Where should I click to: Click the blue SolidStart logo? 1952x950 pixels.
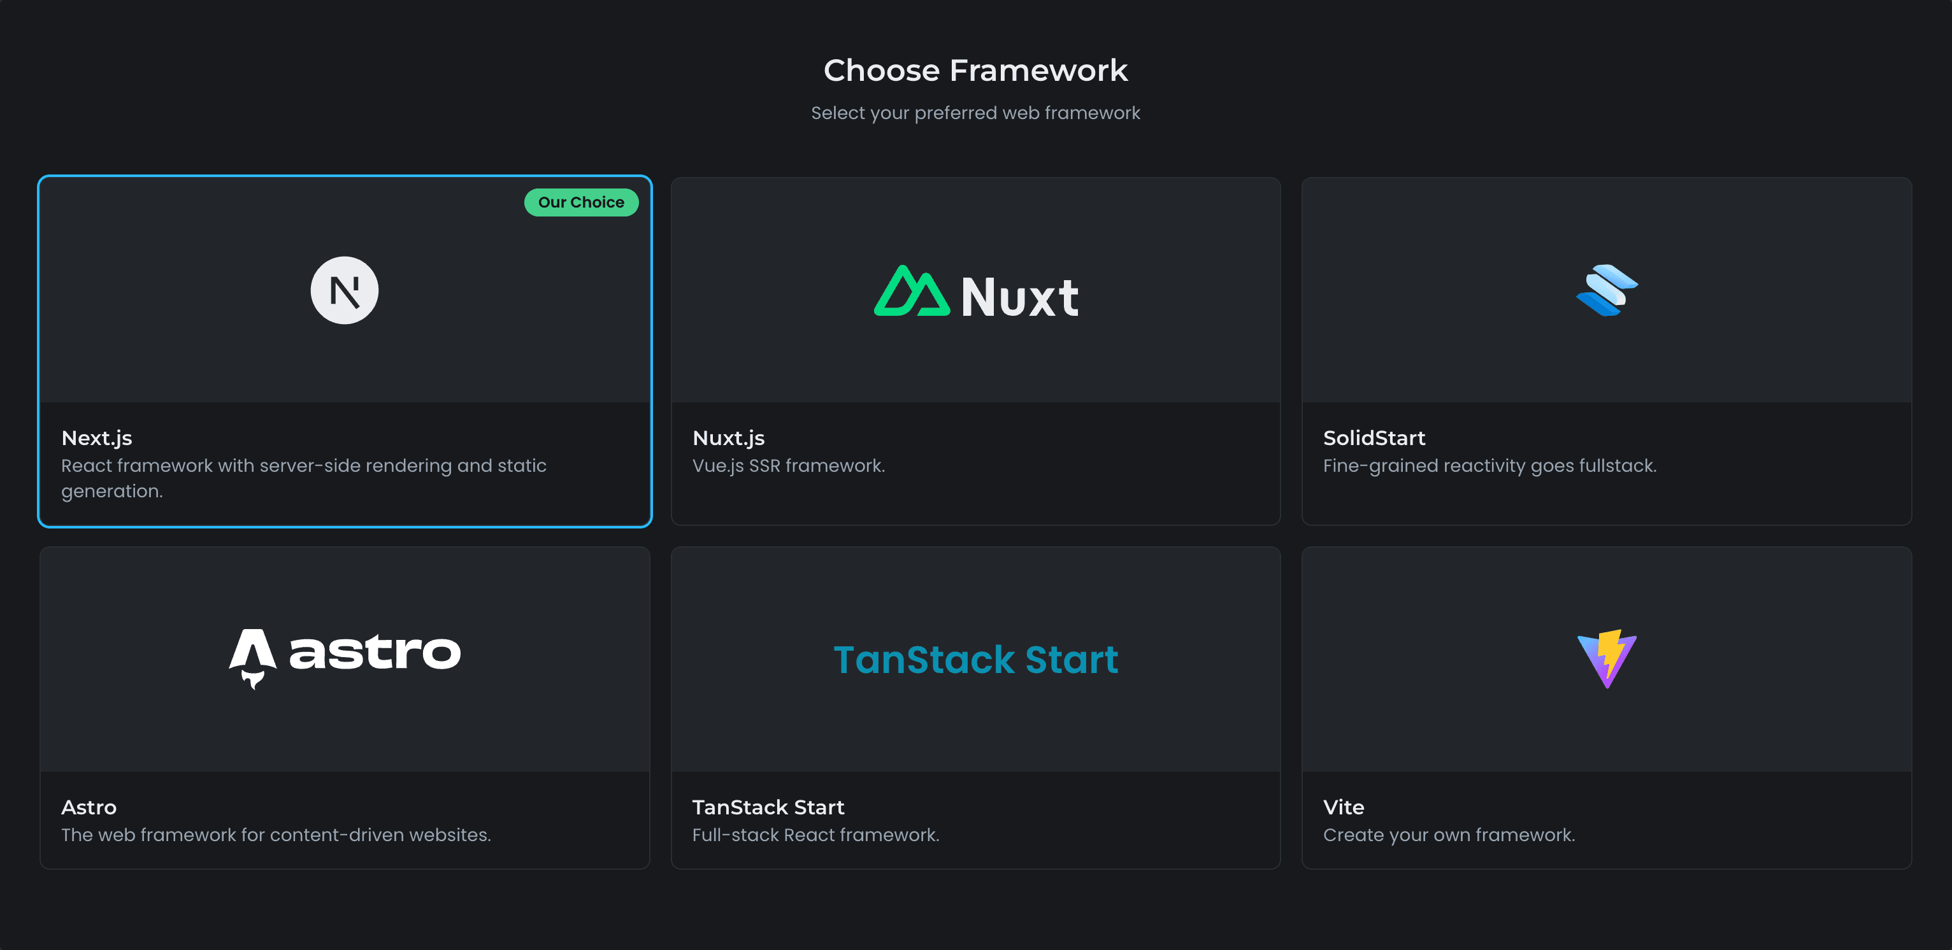pos(1607,290)
